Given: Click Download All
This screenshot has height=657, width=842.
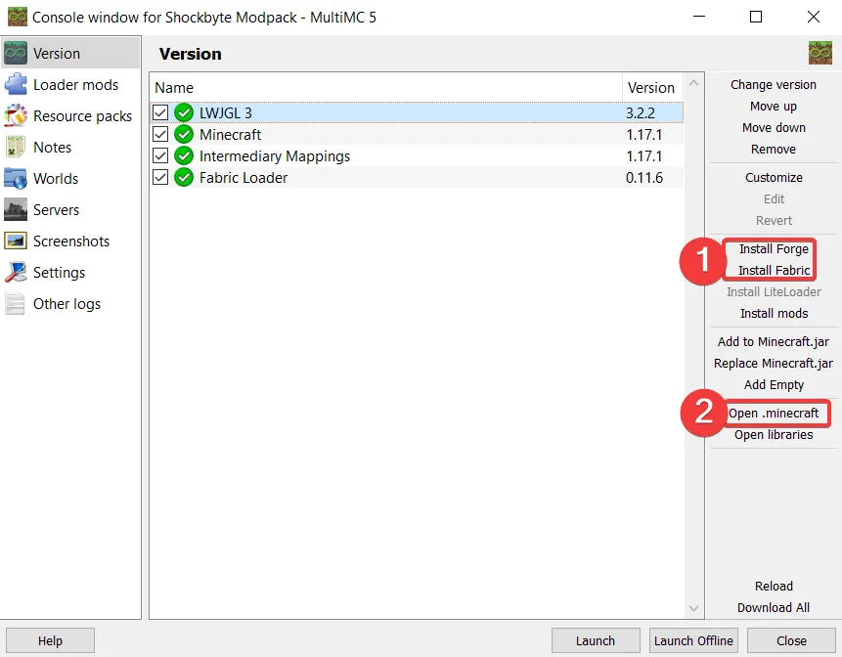Looking at the screenshot, I should pos(774,607).
